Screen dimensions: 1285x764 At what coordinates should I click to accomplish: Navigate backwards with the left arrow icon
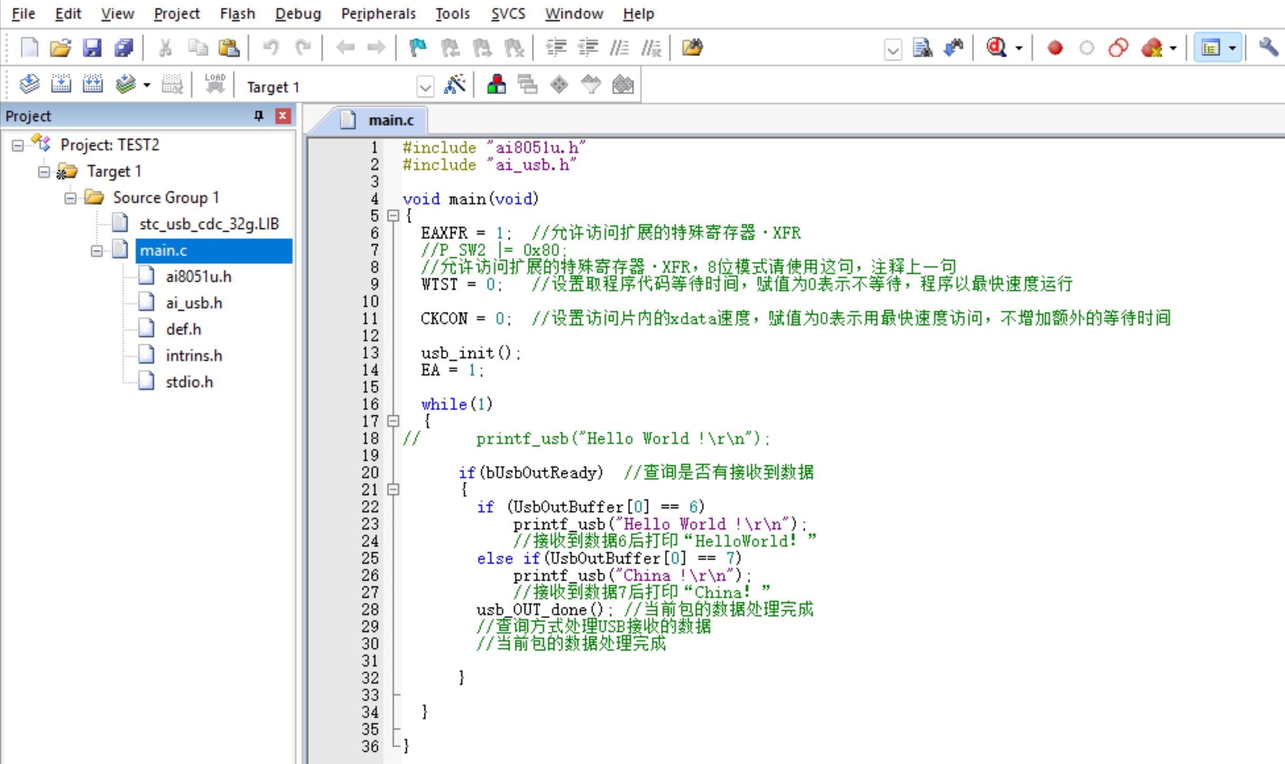point(345,47)
